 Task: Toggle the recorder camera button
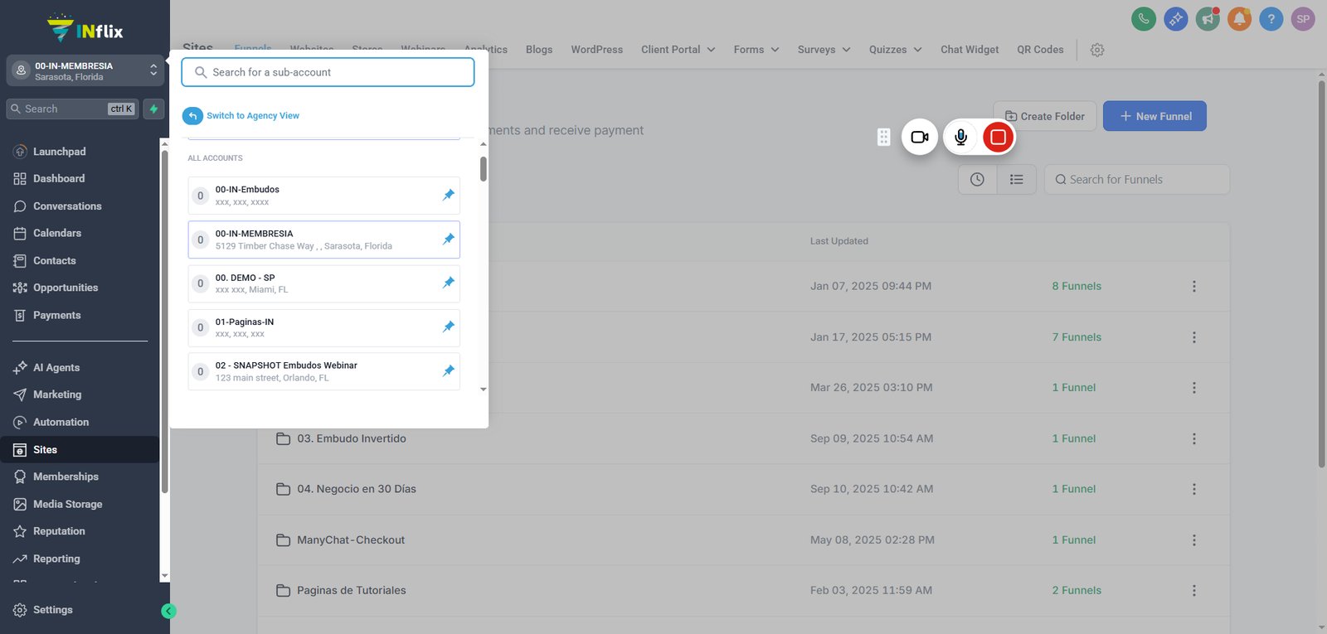(x=920, y=137)
